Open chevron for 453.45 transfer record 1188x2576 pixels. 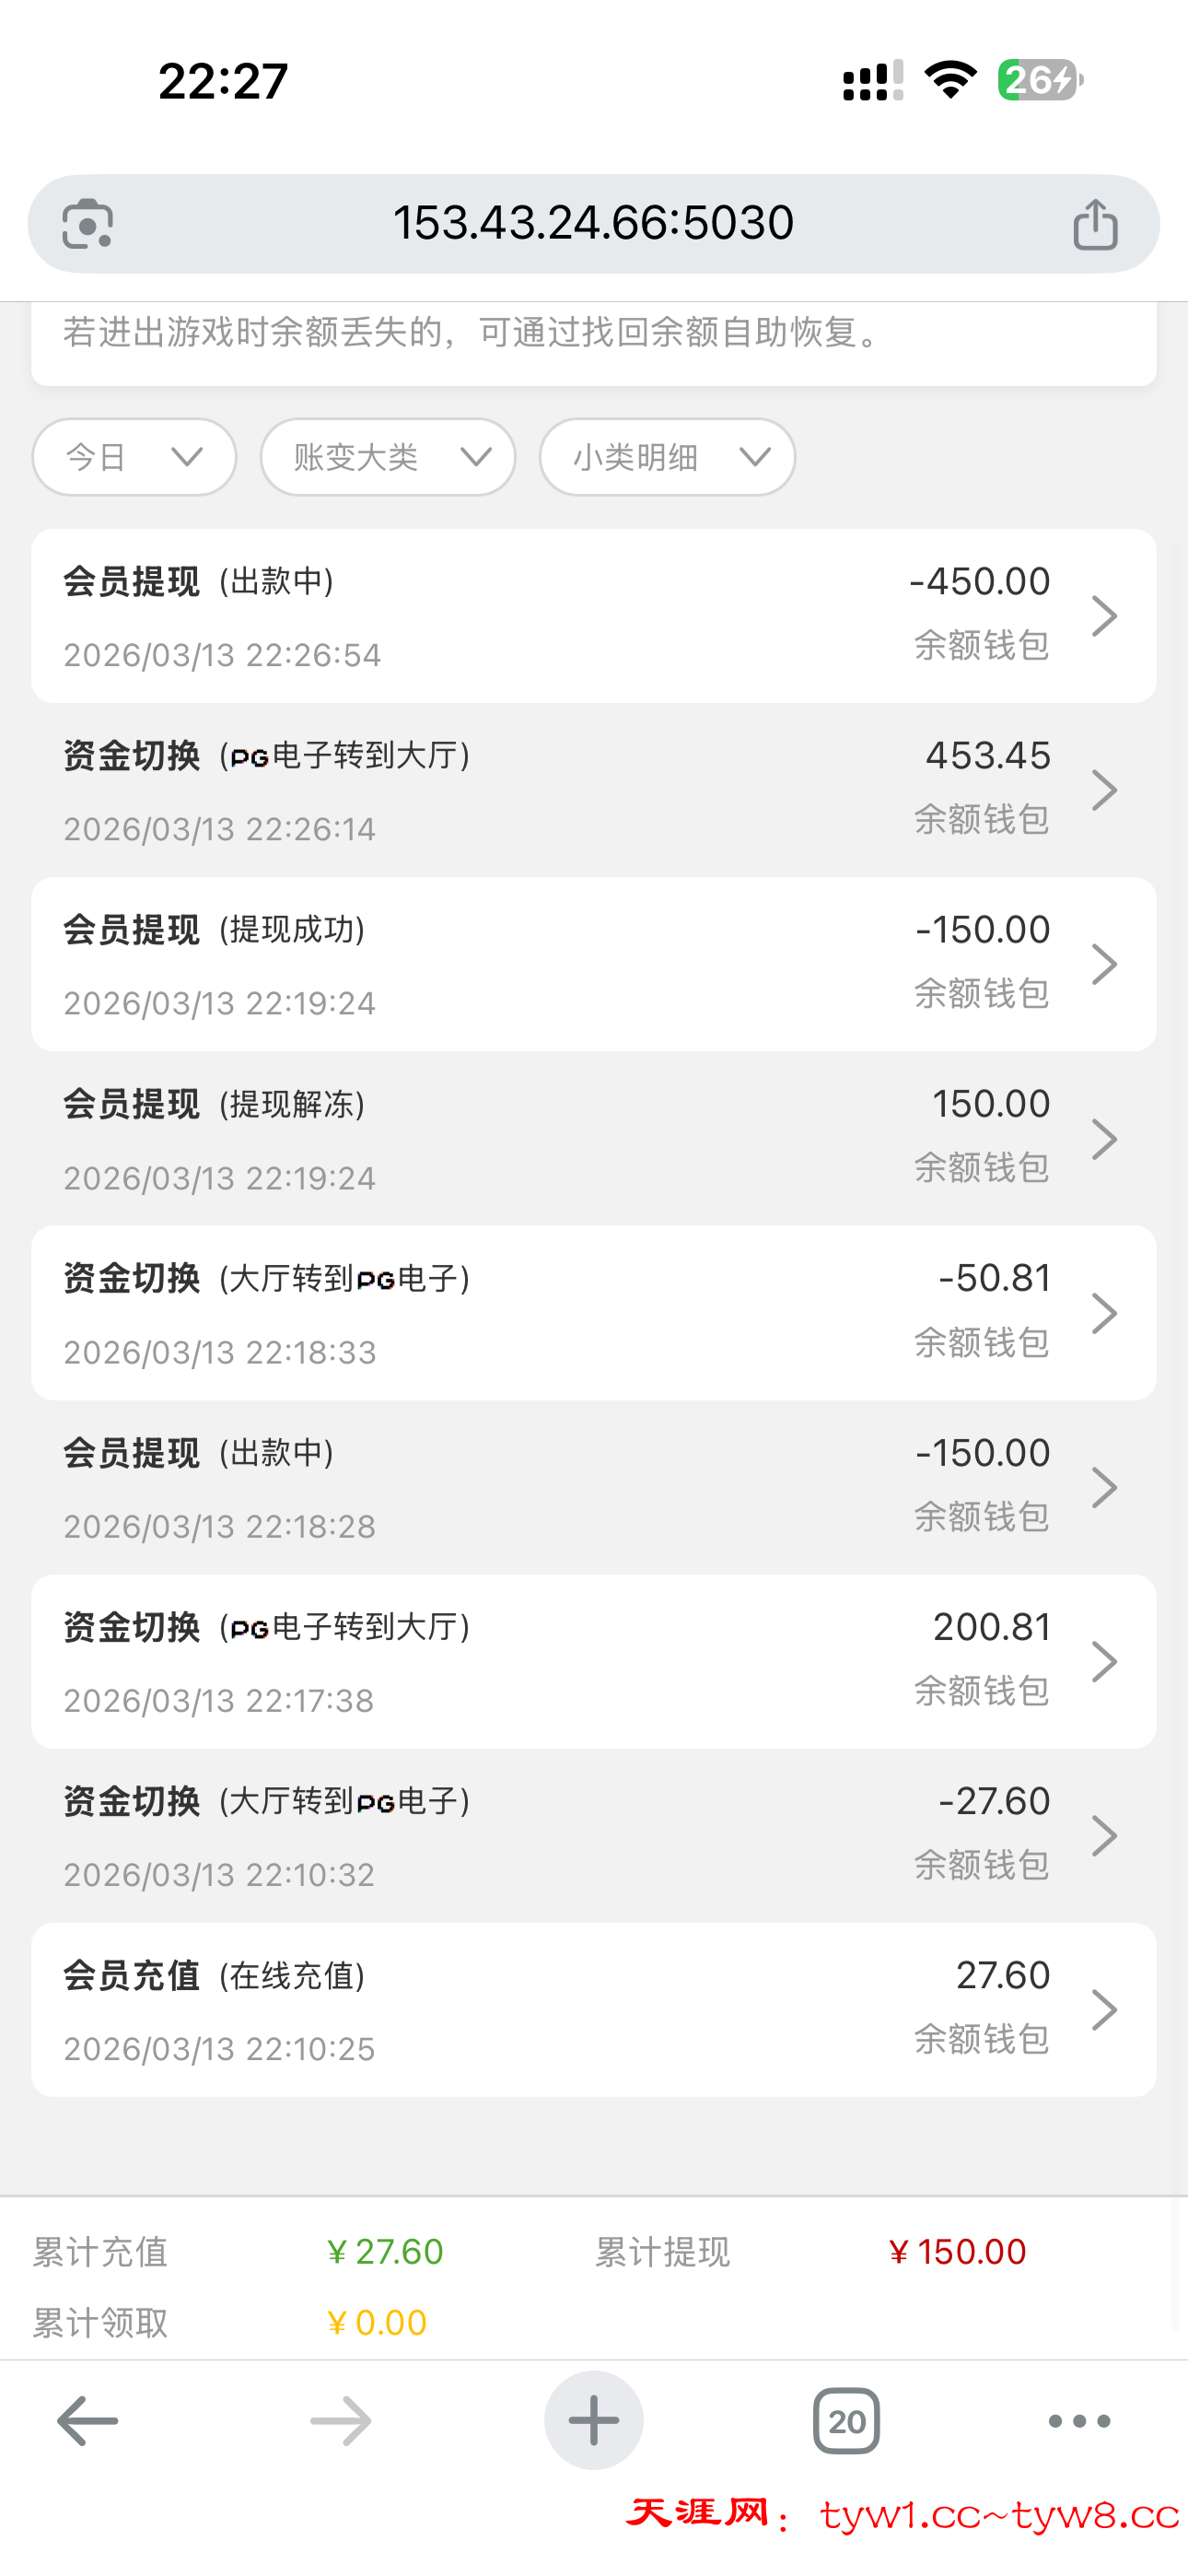point(1104,790)
